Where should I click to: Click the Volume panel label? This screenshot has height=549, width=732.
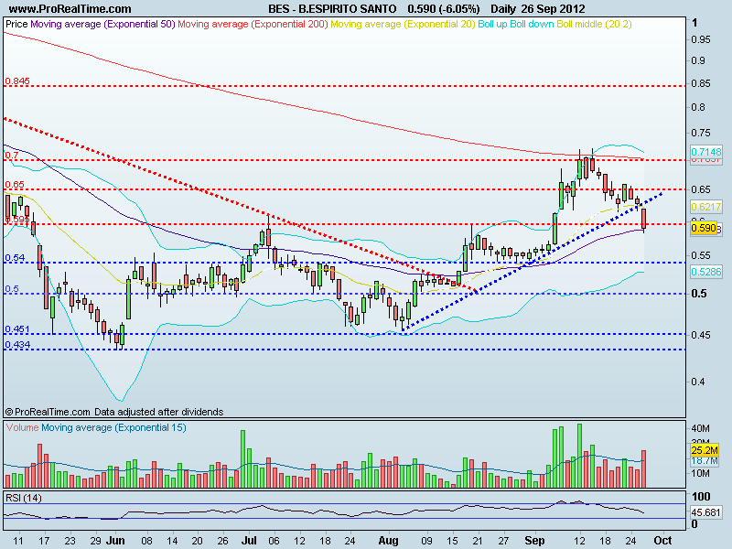[22, 427]
